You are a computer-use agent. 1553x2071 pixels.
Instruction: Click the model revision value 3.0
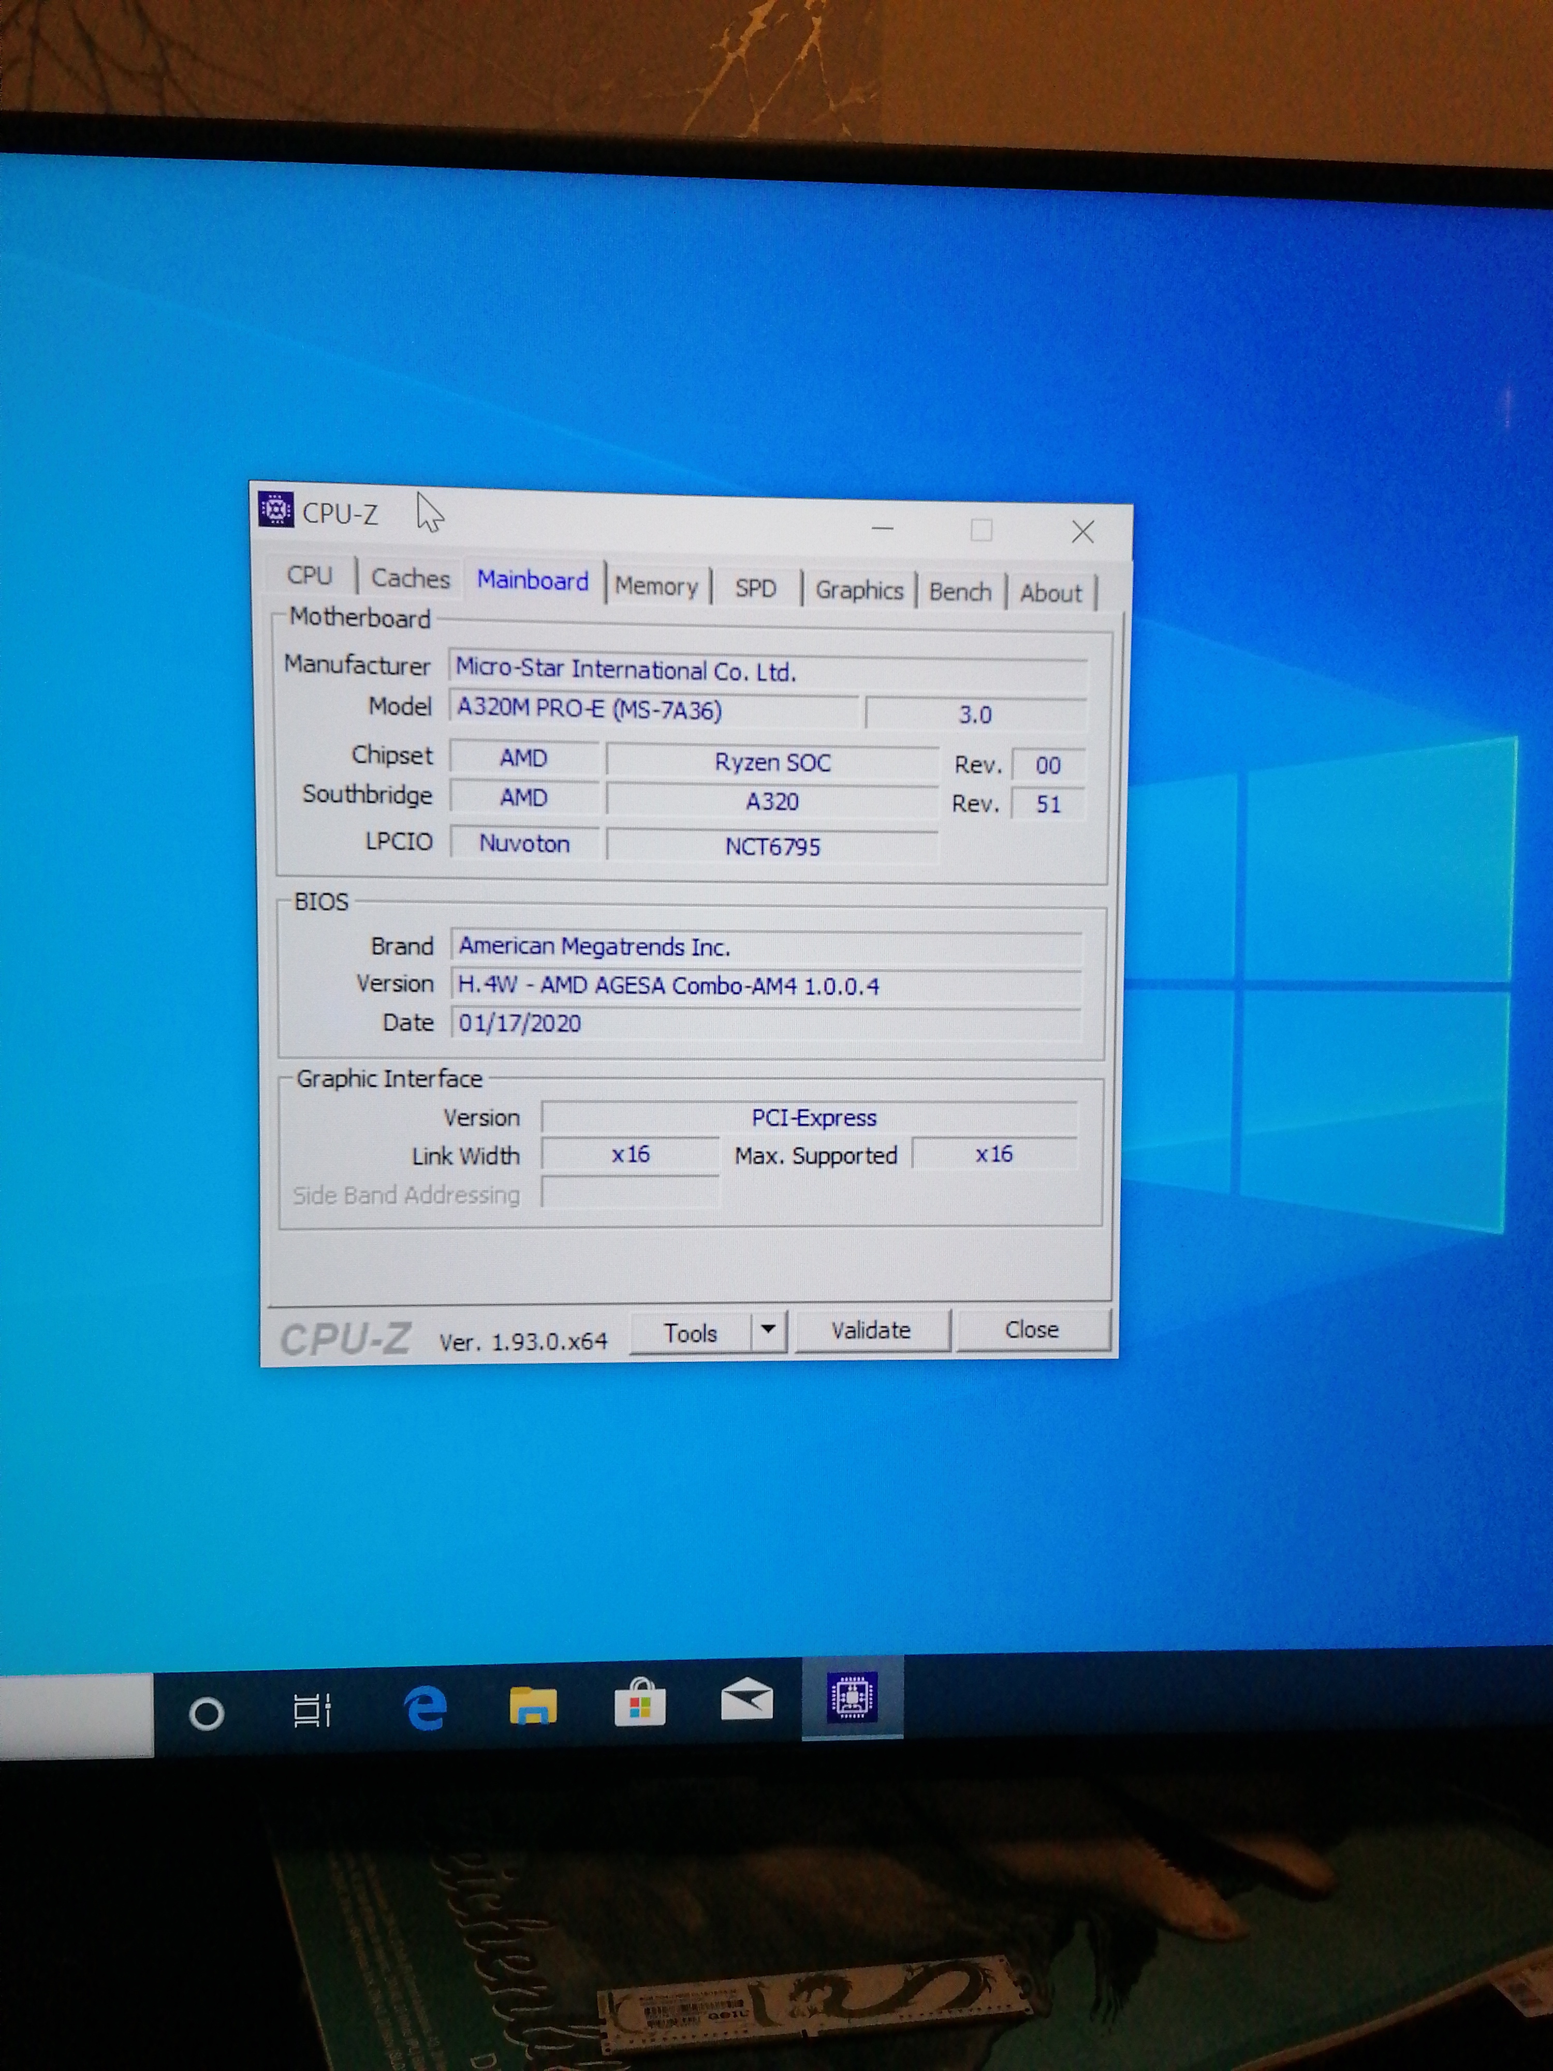coord(975,714)
